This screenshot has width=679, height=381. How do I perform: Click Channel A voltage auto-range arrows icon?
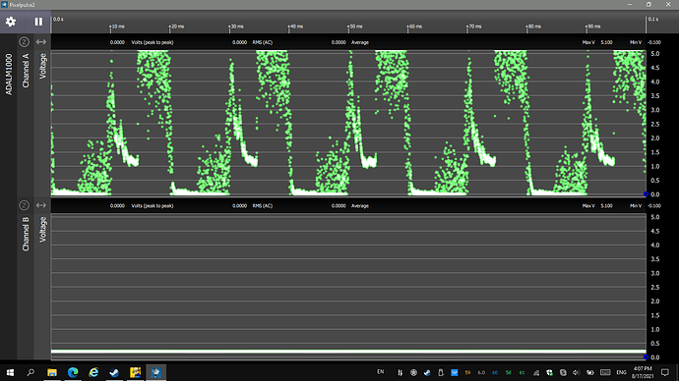40,42
